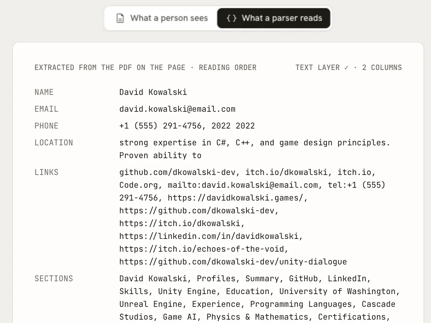Click the "Programming Languages" section entry

[x=303, y=304]
